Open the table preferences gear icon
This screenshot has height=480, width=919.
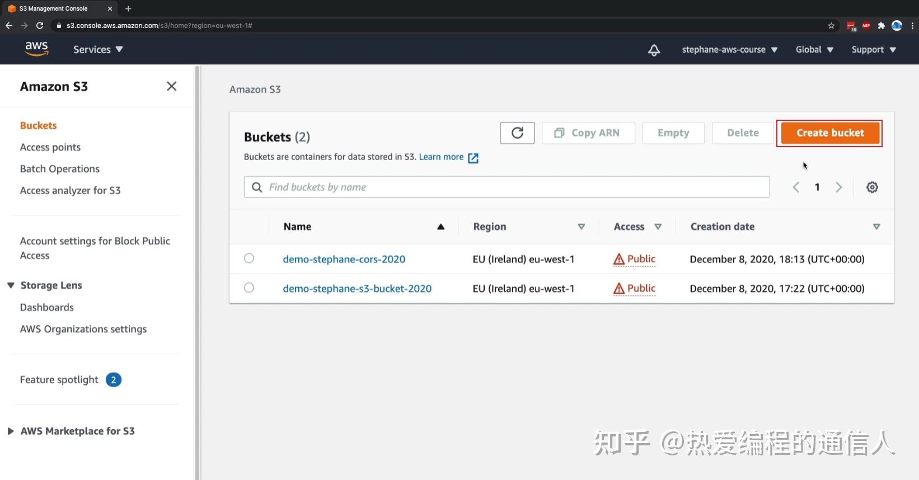(x=872, y=187)
